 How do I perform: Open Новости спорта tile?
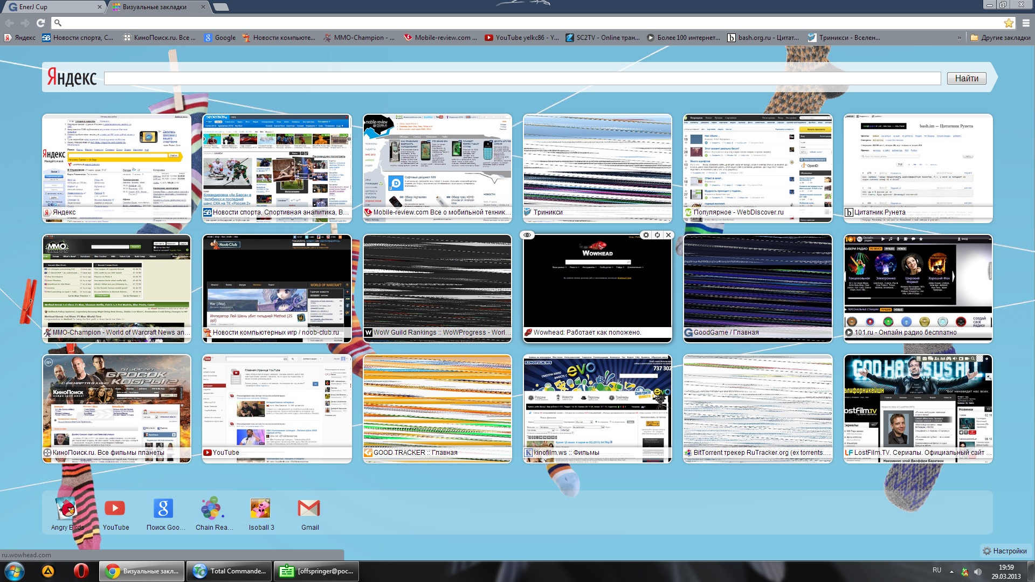(277, 168)
